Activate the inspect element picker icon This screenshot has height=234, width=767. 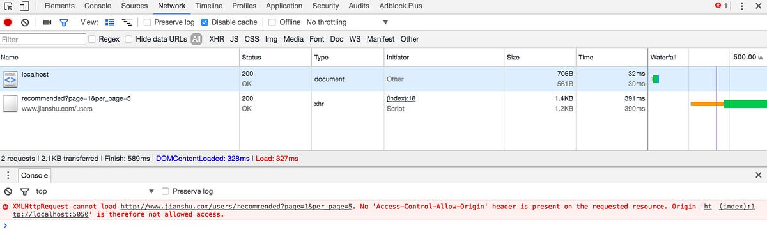[7, 6]
